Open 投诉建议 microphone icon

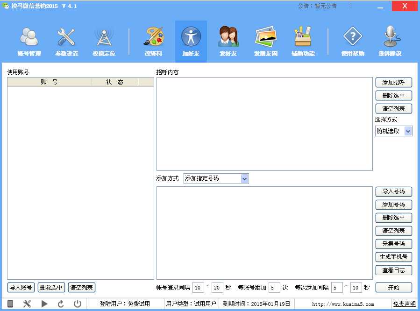click(x=390, y=42)
